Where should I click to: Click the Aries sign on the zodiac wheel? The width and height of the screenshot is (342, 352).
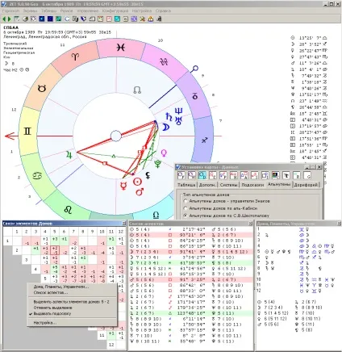(x=76, y=57)
